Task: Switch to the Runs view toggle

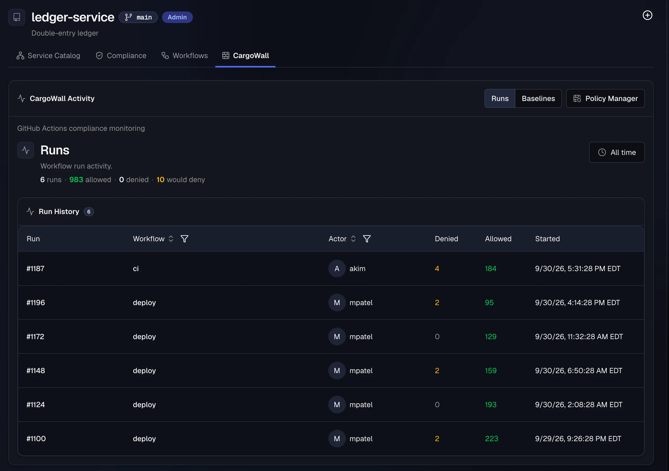Action: 500,99
